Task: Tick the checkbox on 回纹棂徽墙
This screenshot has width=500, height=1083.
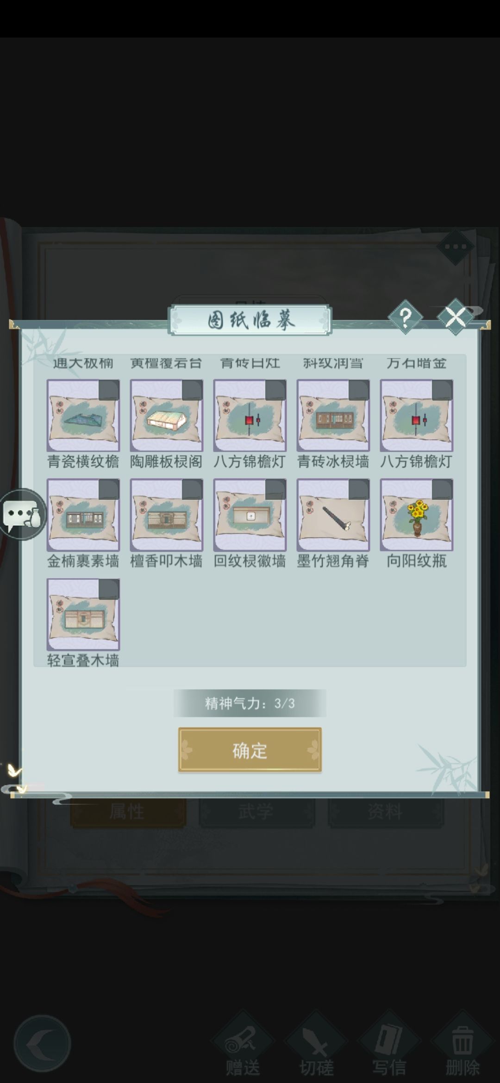Action: [x=275, y=490]
